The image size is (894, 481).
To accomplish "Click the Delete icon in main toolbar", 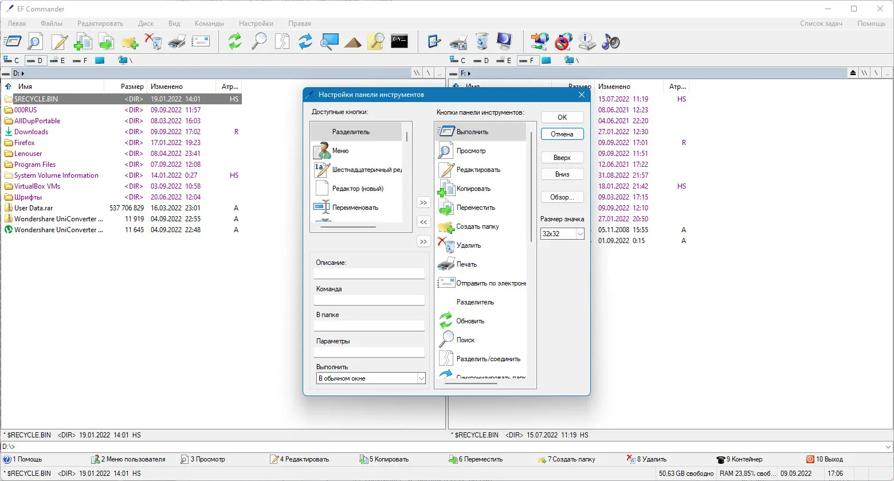I will pyautogui.click(x=154, y=41).
